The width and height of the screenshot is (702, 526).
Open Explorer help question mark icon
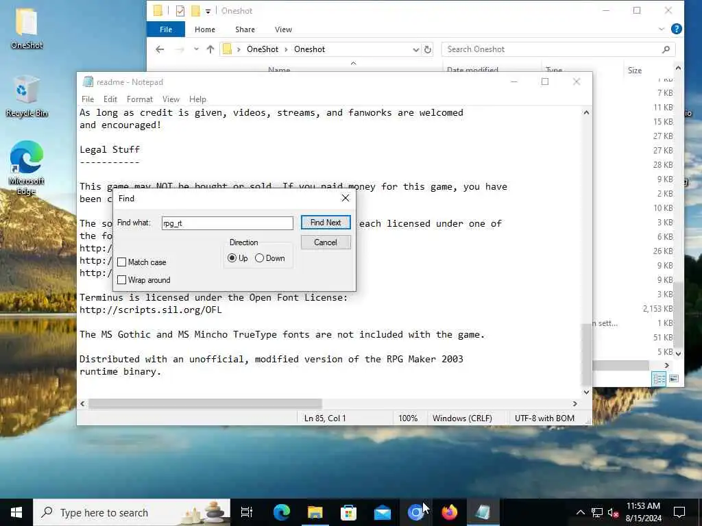[x=677, y=29]
